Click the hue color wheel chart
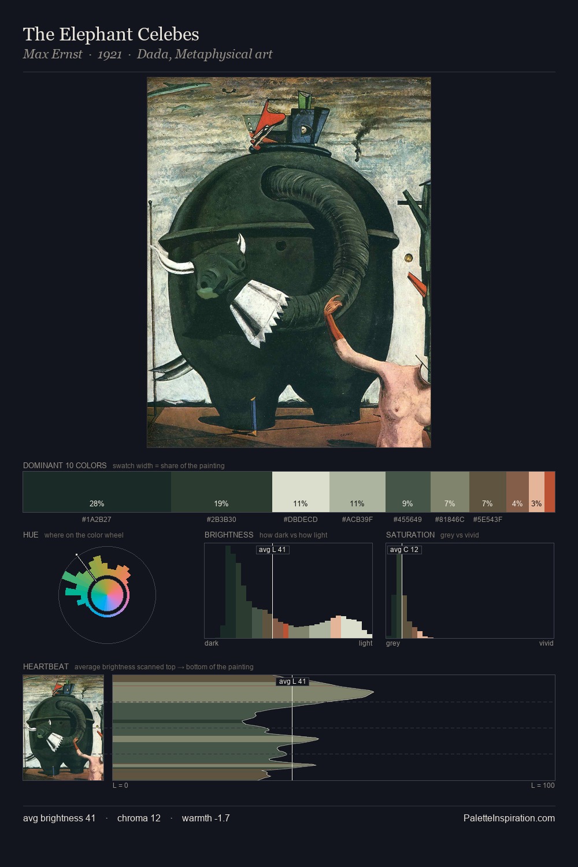 [107, 595]
